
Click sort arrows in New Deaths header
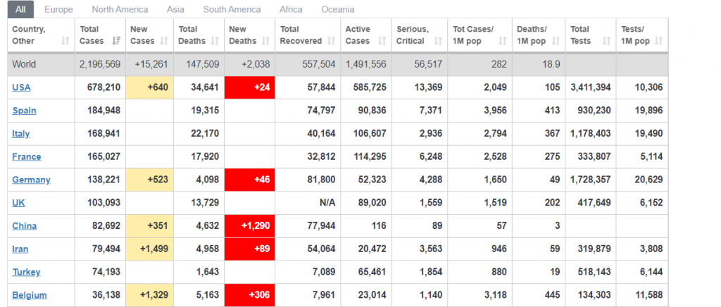coord(265,41)
